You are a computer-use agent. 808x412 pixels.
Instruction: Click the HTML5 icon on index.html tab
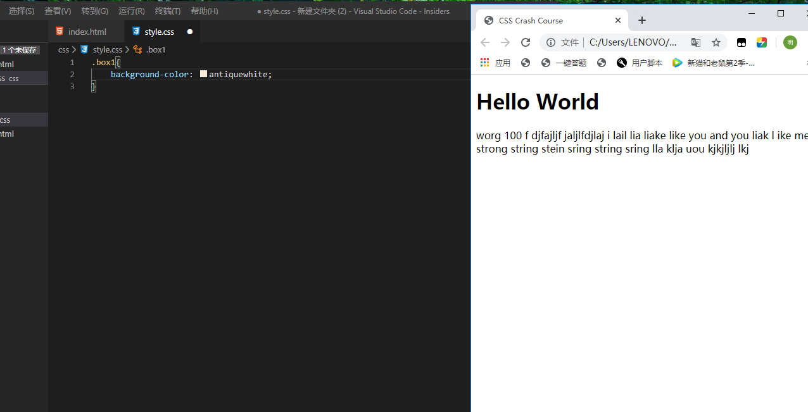coord(60,32)
